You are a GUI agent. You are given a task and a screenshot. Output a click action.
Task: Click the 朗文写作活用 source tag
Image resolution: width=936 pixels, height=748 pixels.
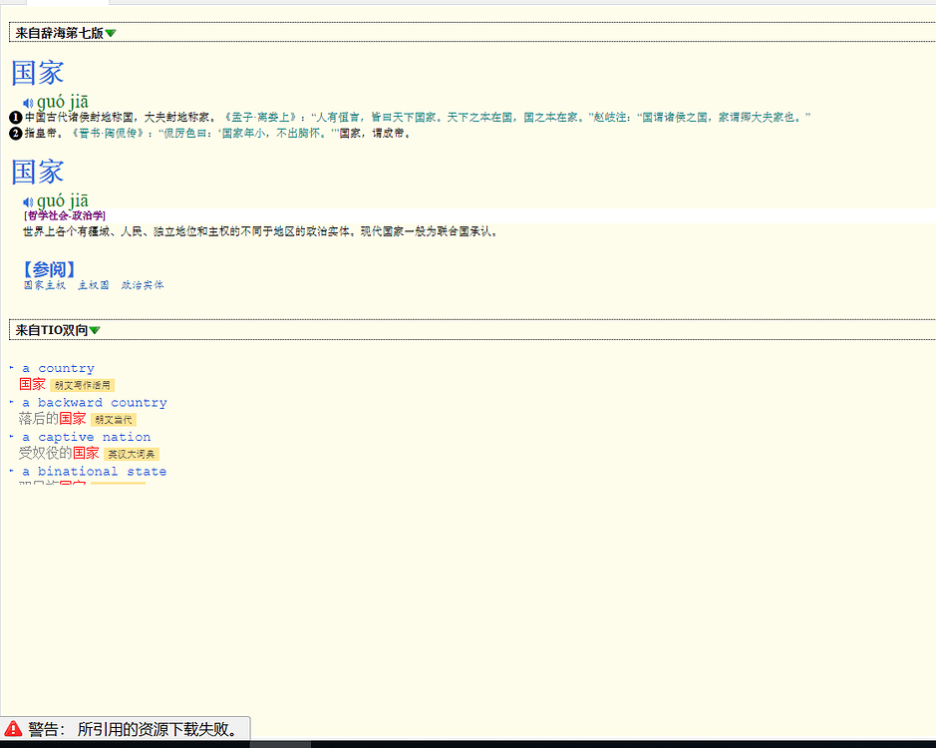[x=83, y=385]
